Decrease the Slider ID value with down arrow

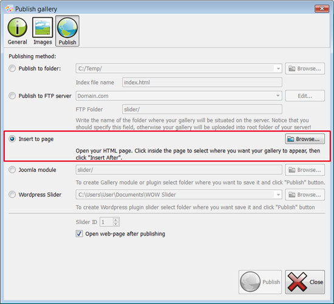(x=115, y=224)
